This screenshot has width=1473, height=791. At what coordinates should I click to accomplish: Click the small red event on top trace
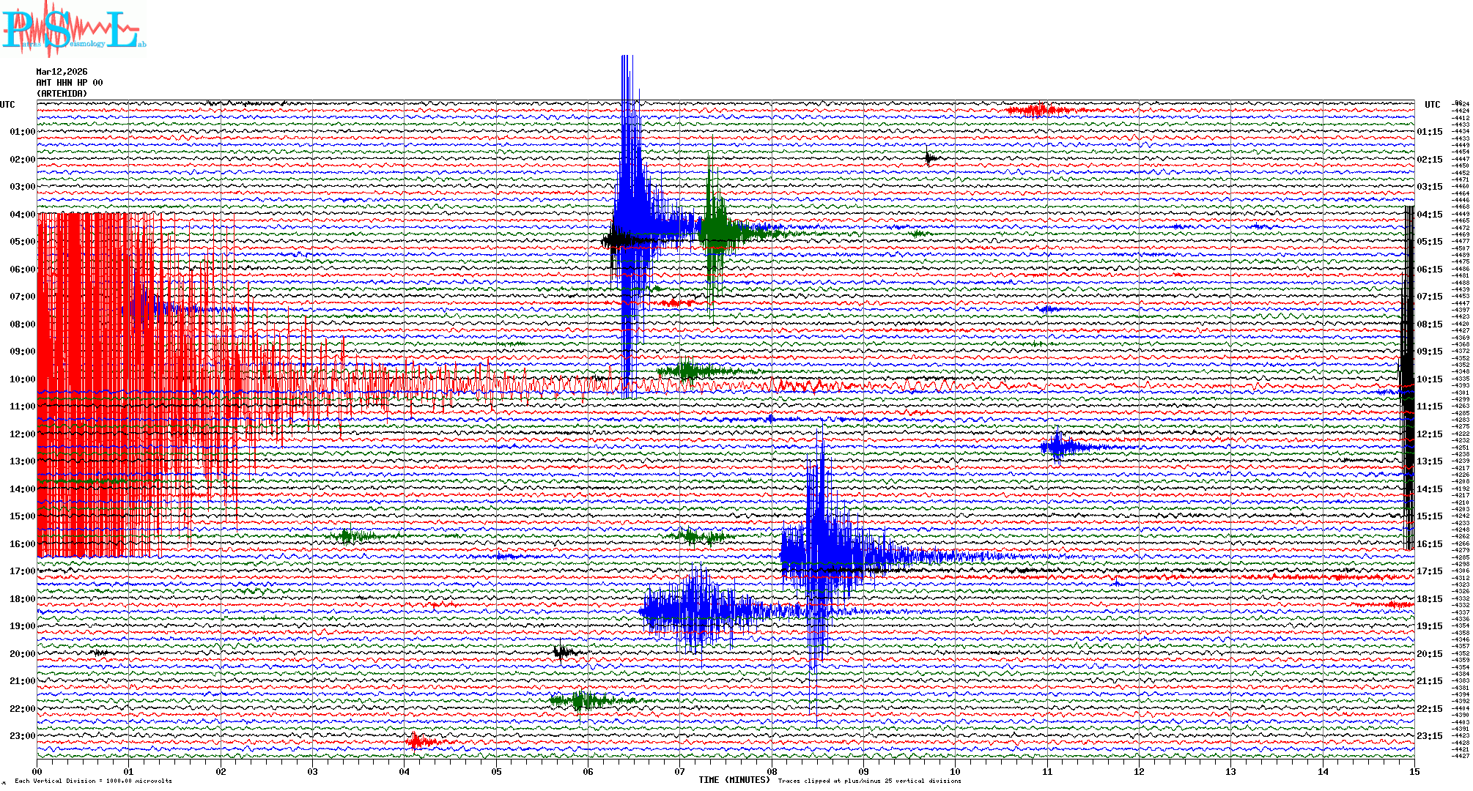(x=1037, y=111)
